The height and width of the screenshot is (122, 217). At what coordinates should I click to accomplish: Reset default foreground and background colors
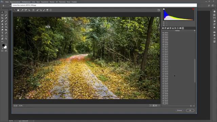pyautogui.click(x=2, y=48)
